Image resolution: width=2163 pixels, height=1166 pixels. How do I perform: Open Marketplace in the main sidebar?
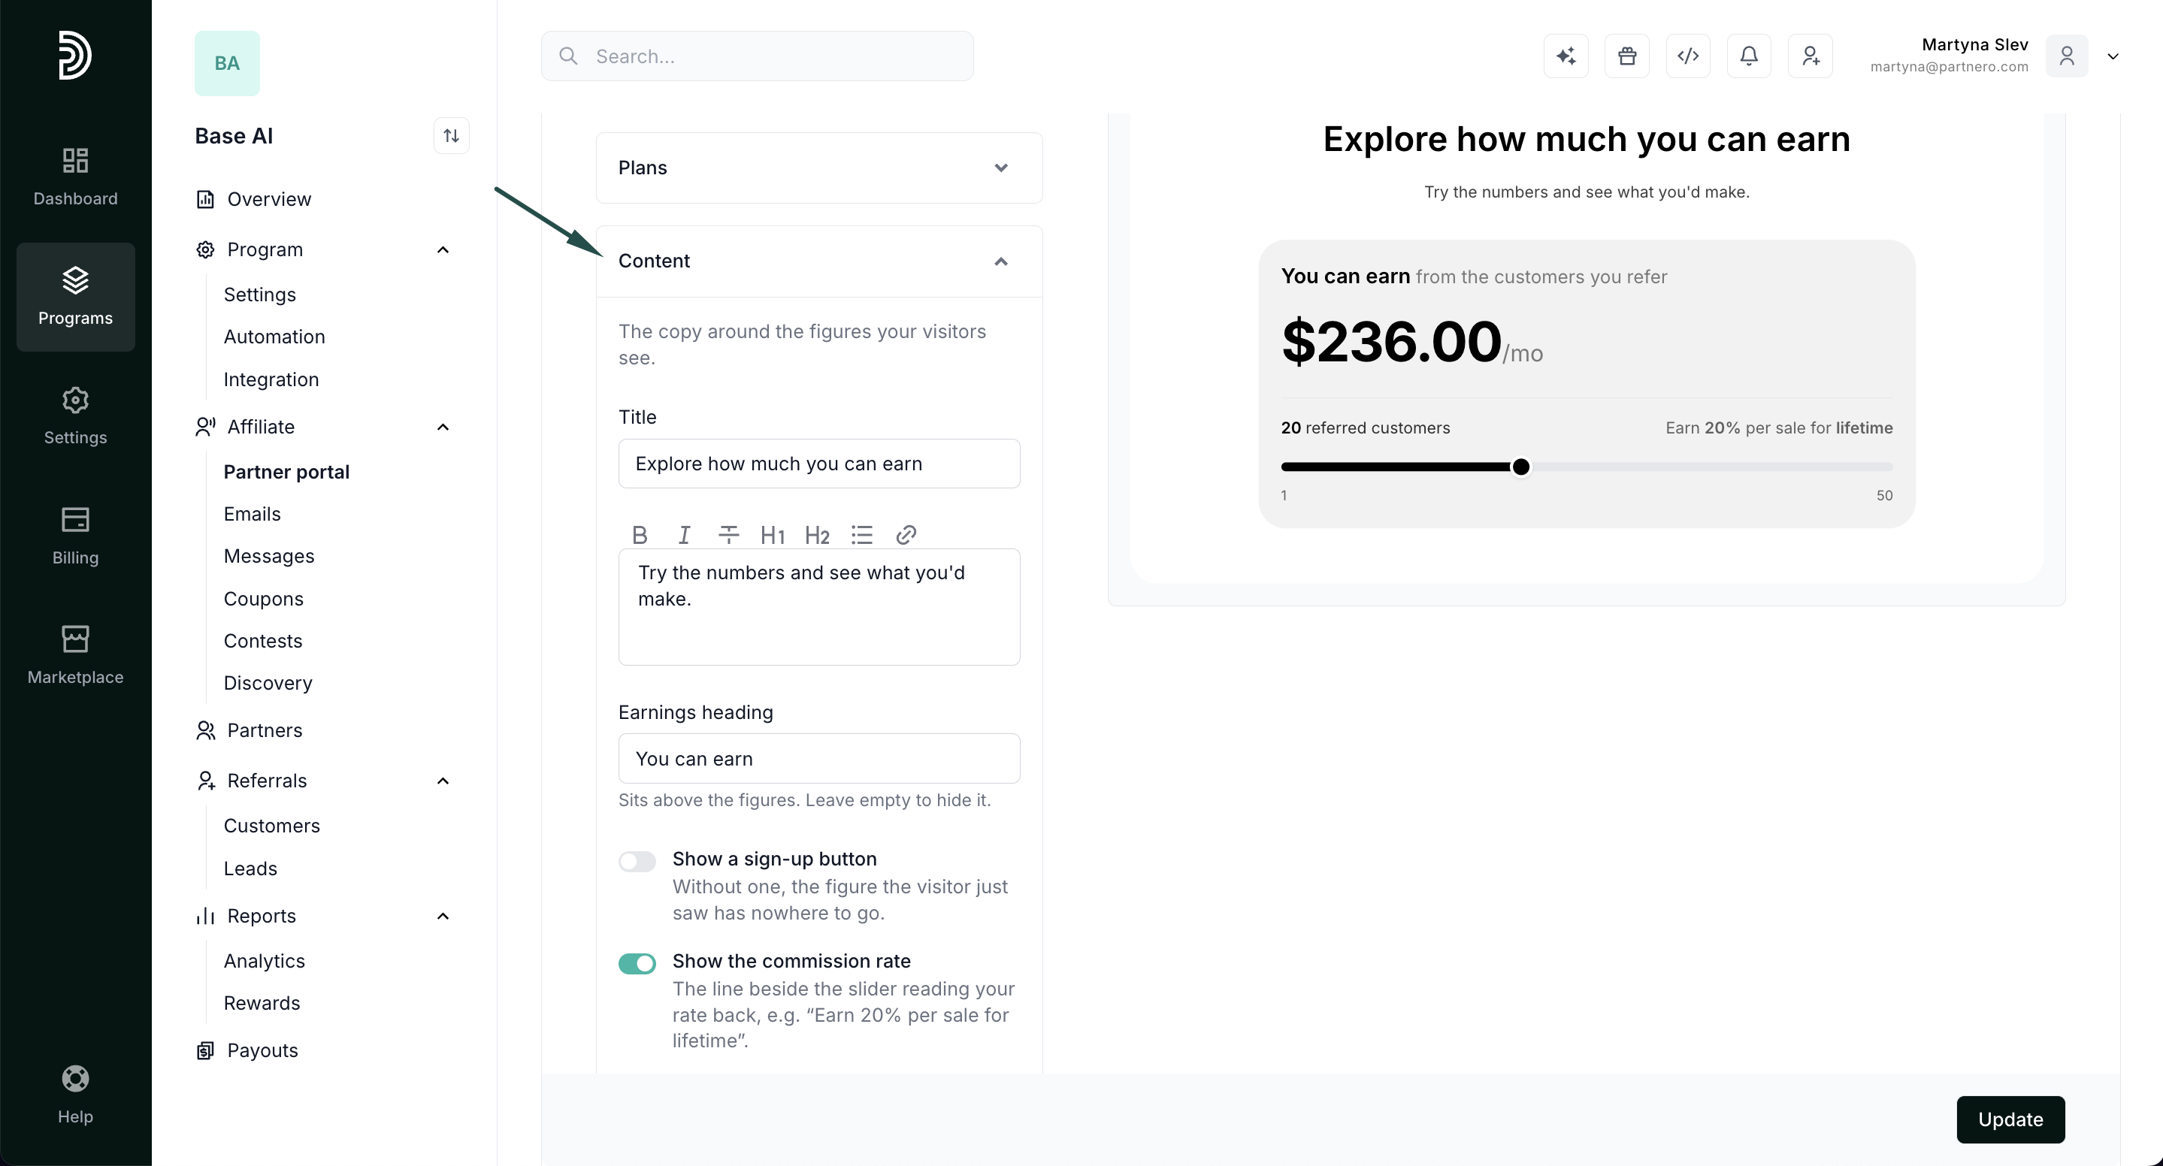tap(74, 656)
